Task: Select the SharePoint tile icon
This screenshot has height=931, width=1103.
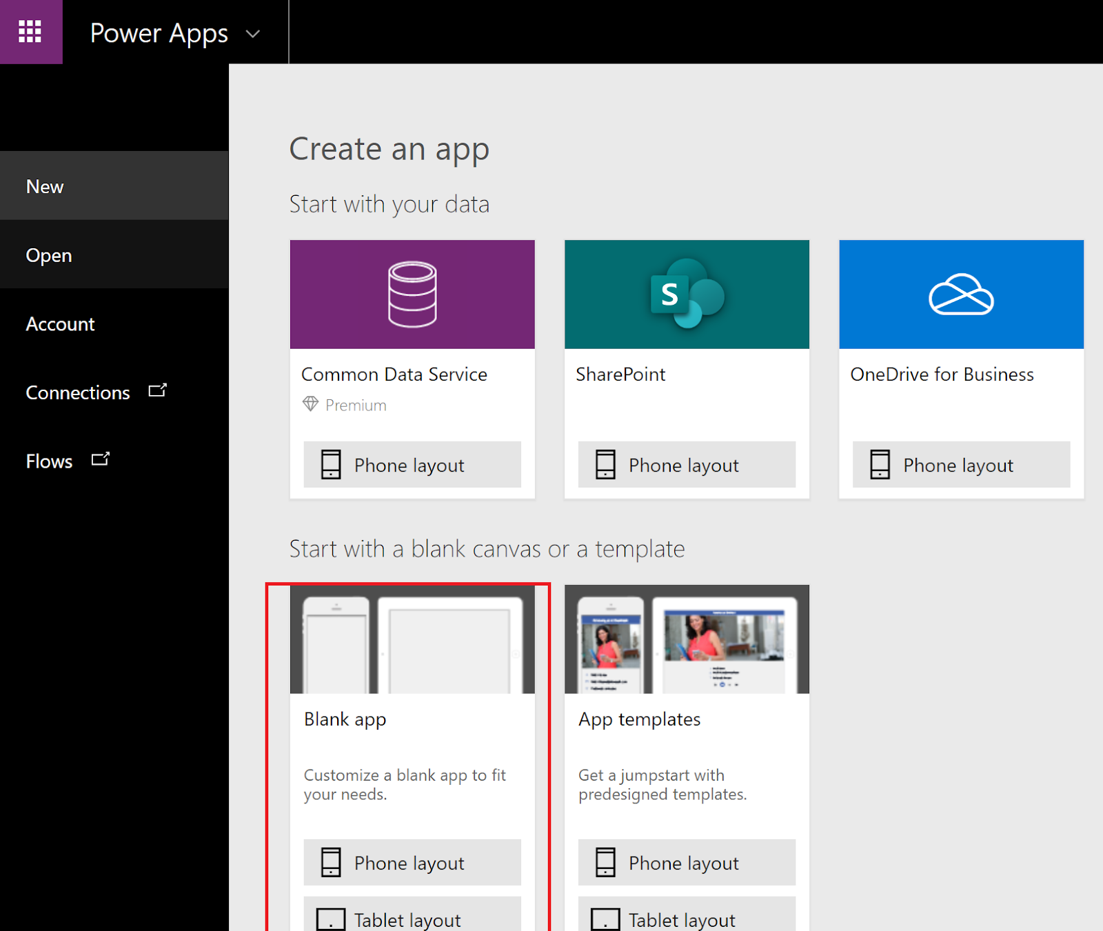Action: point(686,294)
